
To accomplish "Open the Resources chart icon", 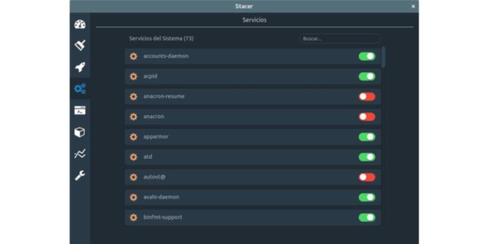I will point(80,154).
